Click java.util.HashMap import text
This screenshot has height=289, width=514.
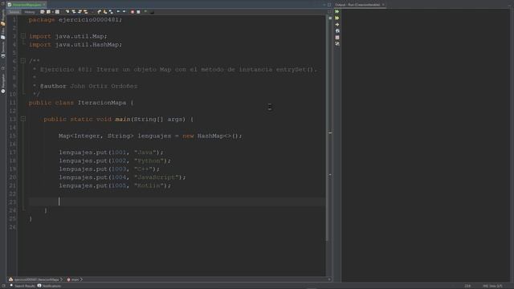point(87,45)
